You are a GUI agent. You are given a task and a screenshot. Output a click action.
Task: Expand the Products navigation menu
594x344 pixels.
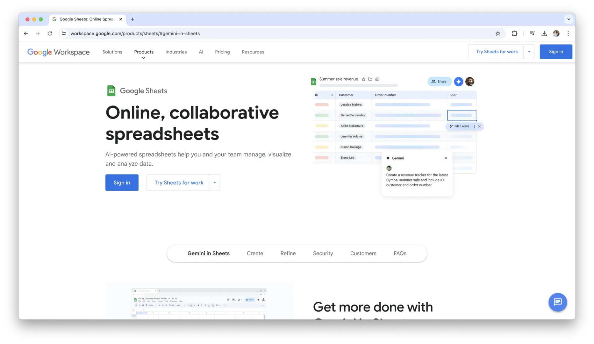pyautogui.click(x=144, y=52)
